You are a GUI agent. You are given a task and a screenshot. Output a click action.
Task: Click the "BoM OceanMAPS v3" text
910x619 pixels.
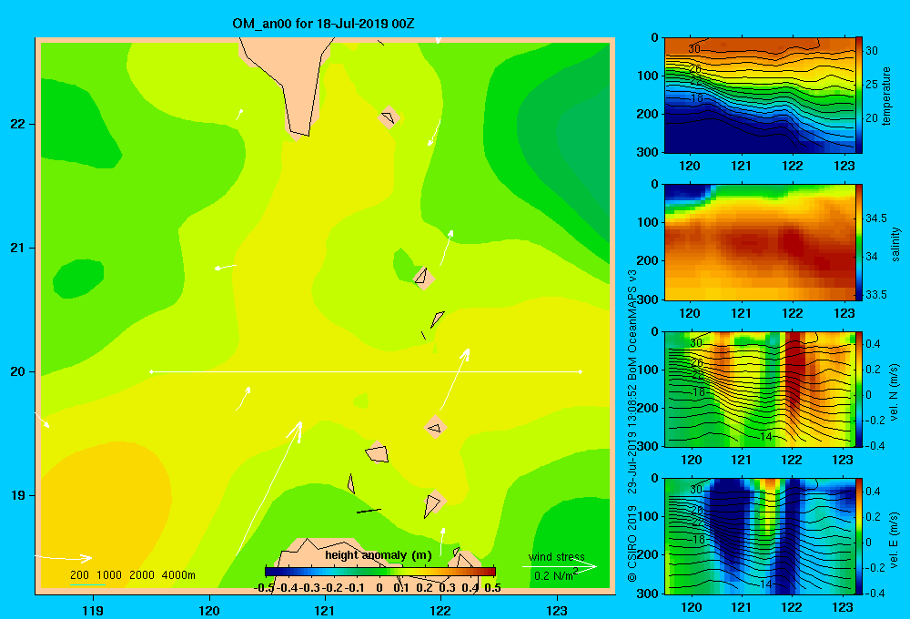click(632, 325)
